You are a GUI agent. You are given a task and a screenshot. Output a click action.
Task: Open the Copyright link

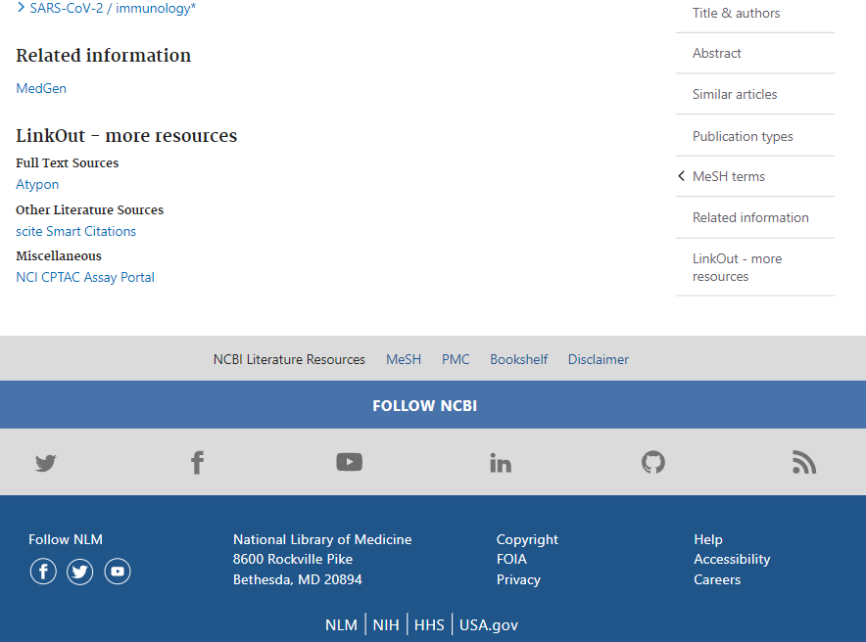[x=527, y=539]
